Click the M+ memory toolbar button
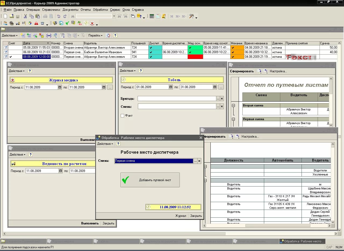Screen dimensions: 344x251 pos(178,16)
